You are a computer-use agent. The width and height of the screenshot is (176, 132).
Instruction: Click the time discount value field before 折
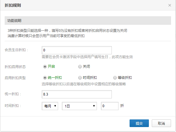pyautogui.click(x=109, y=106)
